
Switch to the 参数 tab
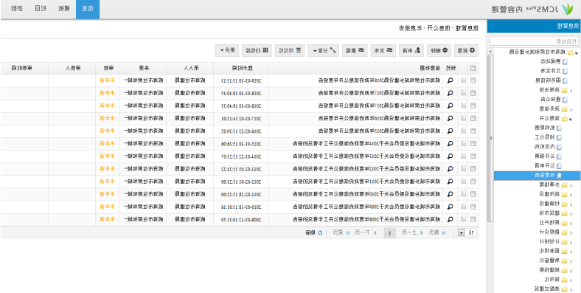pos(16,10)
